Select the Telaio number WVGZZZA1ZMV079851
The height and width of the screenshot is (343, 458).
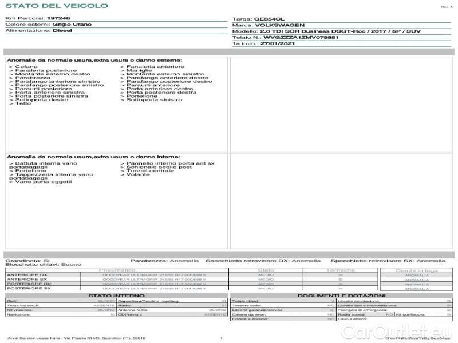(x=301, y=37)
